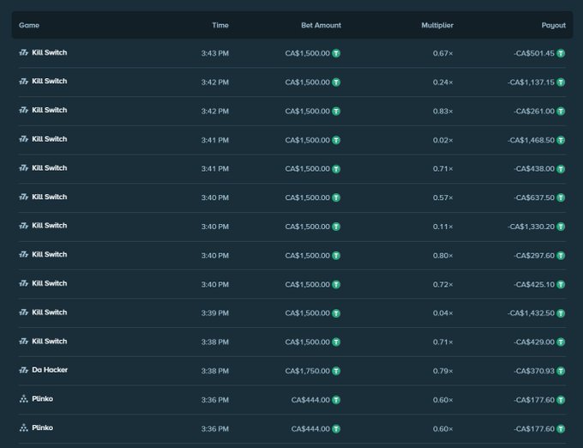This screenshot has height=448, width=583.
Task: Select the 0.83× multiplier value
Action: click(x=443, y=112)
